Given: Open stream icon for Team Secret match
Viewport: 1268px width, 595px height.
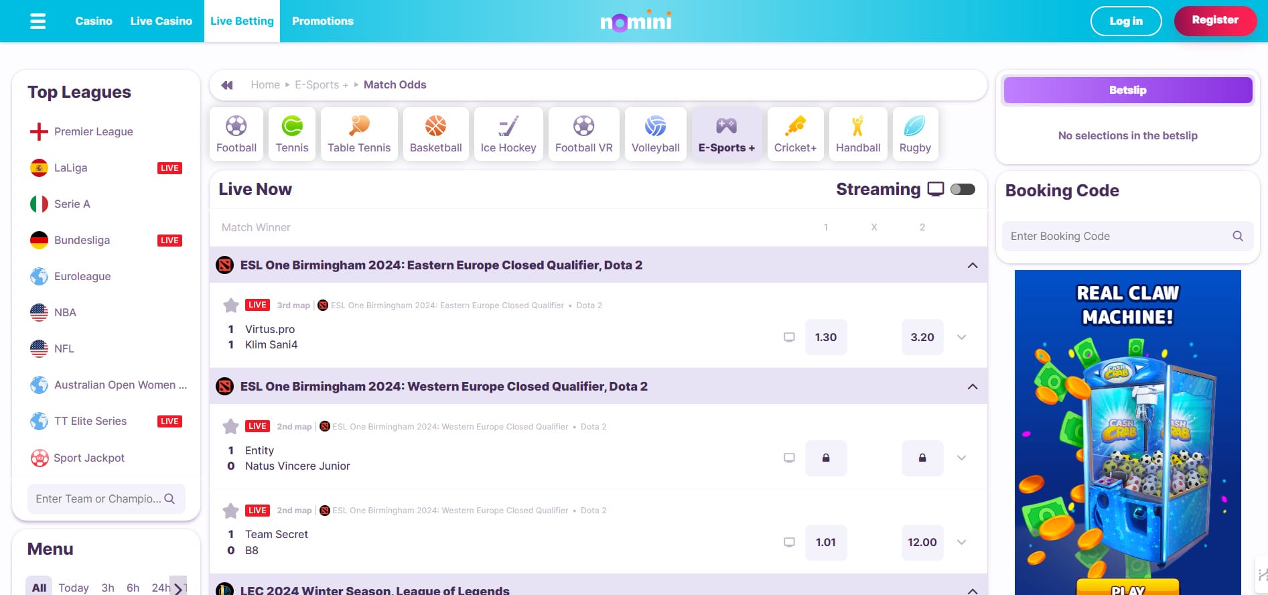Looking at the screenshot, I should tap(790, 542).
